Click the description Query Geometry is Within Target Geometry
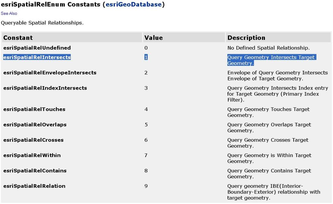Viewport: 333px width, 204px height. [x=269, y=158]
